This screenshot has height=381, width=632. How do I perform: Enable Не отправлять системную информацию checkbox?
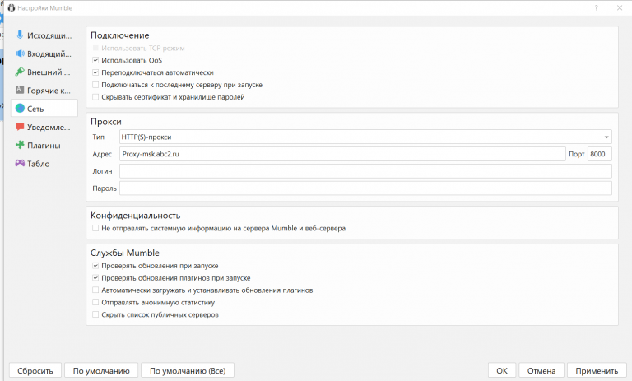(95, 228)
